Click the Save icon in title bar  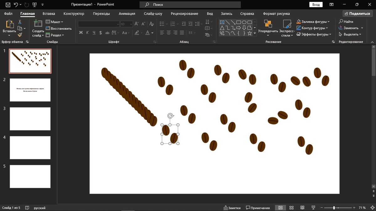8,5
